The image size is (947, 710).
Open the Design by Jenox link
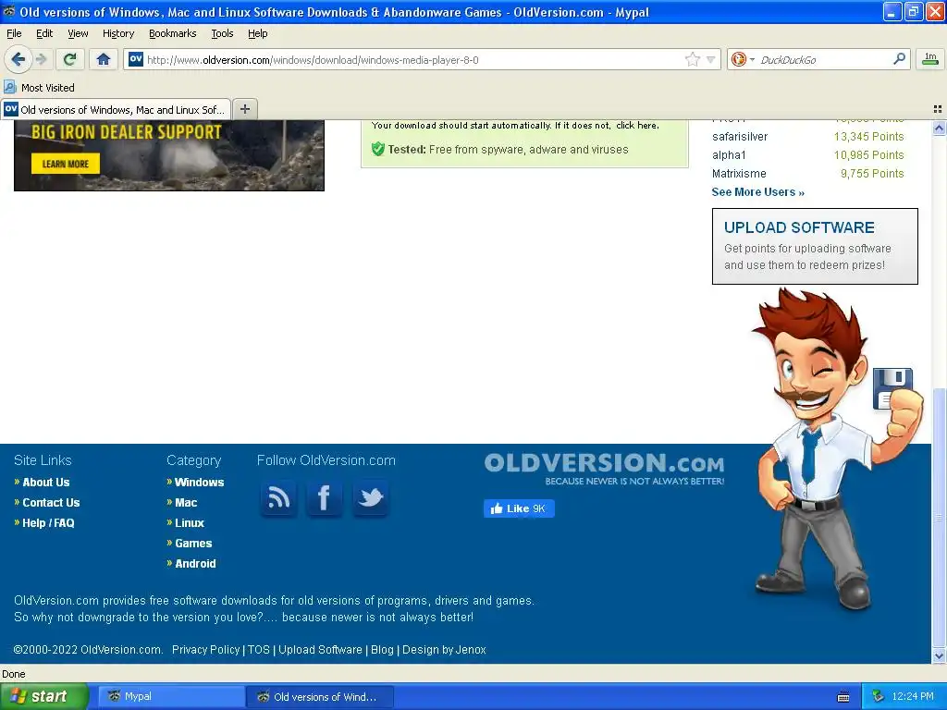coord(444,650)
